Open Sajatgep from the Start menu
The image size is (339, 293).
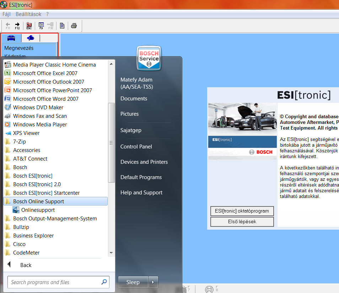tap(131, 130)
